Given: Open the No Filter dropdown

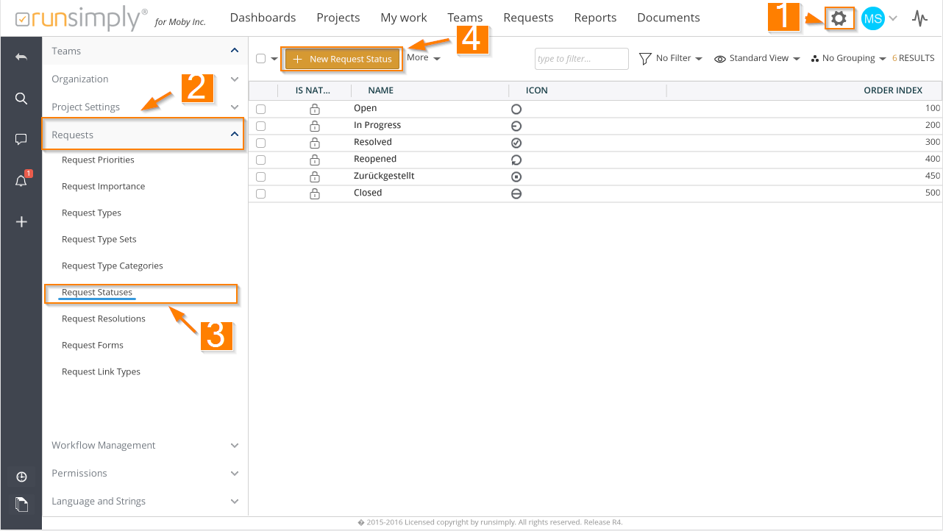Looking at the screenshot, I should [x=670, y=58].
